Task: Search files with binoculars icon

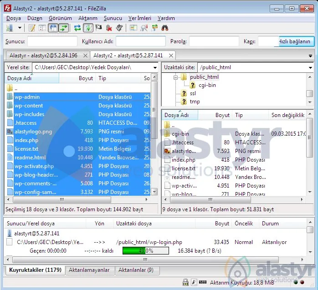Action: pos(165,28)
